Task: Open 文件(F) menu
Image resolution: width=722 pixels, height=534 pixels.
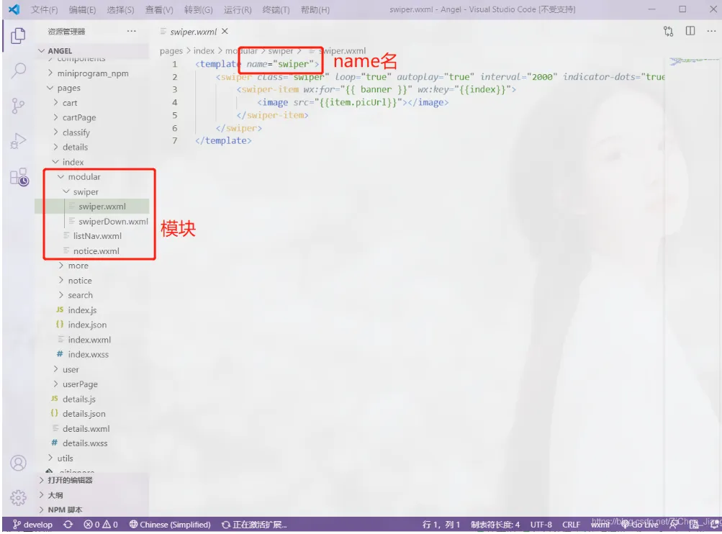Action: 44,9
